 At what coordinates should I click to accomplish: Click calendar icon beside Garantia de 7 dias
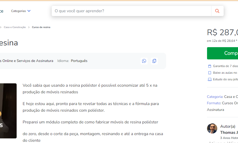210,66
